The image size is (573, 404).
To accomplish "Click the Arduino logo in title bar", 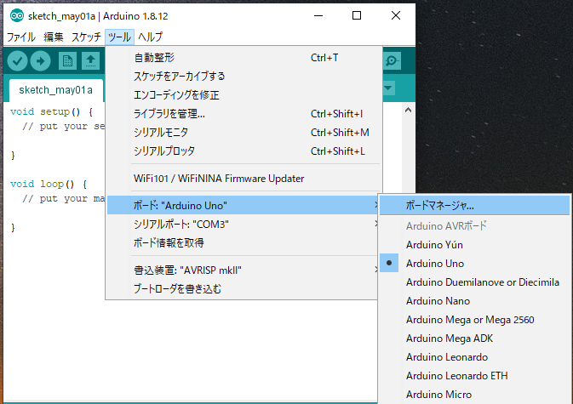I will coord(17,16).
